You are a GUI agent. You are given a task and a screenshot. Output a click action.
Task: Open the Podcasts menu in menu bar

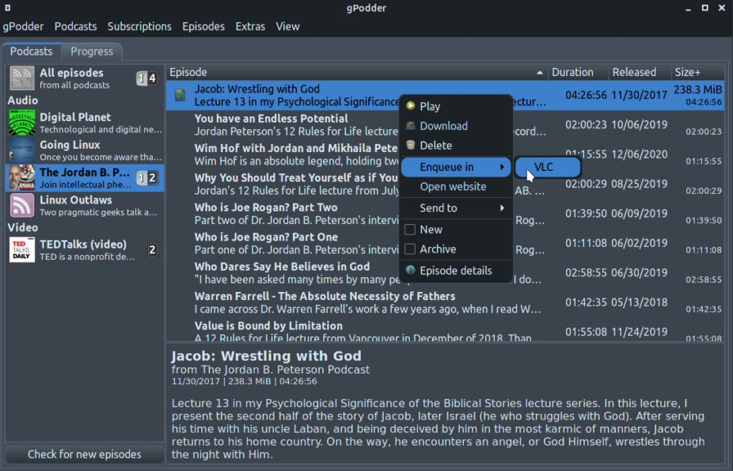click(76, 27)
